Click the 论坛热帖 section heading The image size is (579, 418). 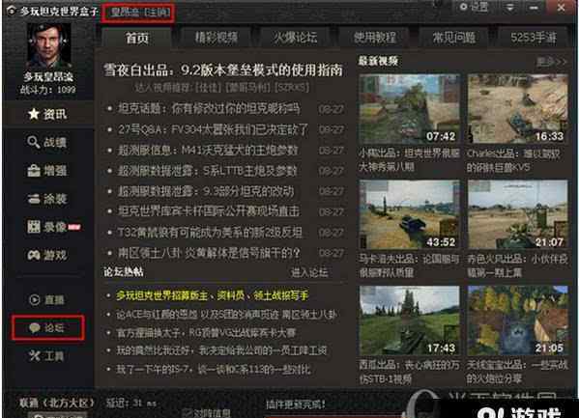pyautogui.click(x=124, y=272)
